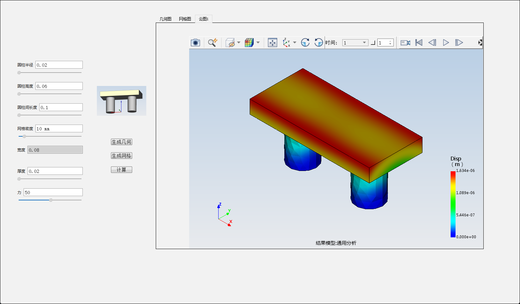Image resolution: width=520 pixels, height=304 pixels.
Task: Rotate view clockwise with the rotate icon
Action: point(305,42)
